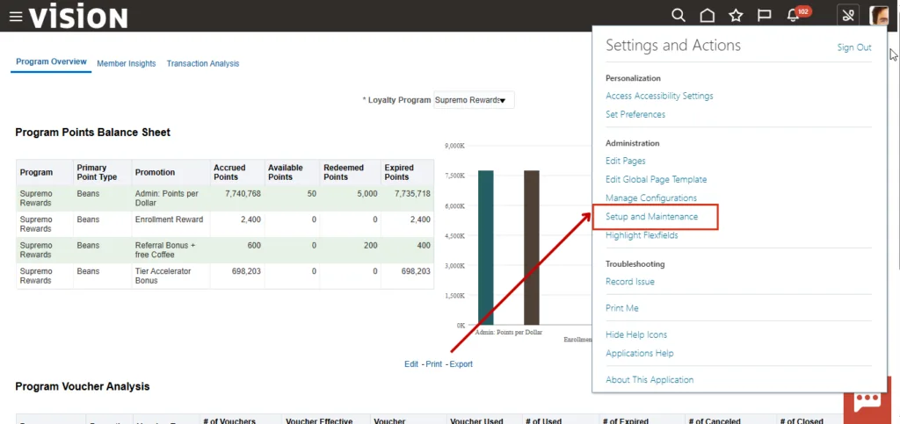Select Setup and Maintenance
The width and height of the screenshot is (900, 424).
(651, 216)
